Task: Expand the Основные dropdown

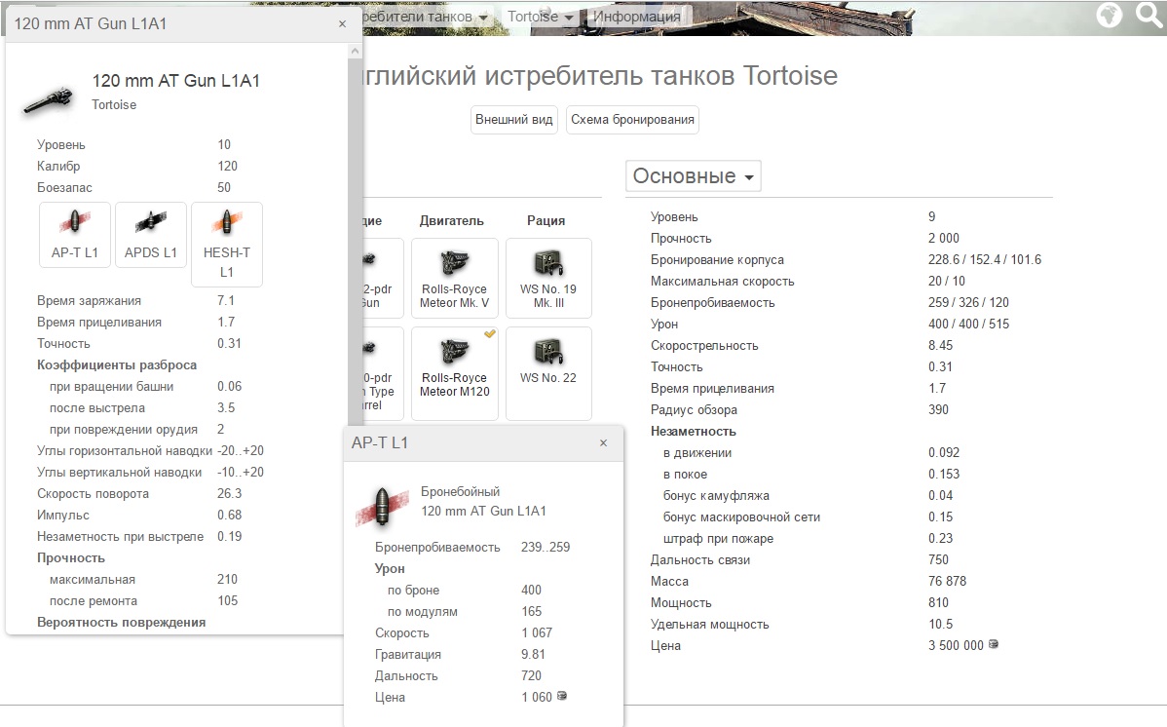Action: coord(693,175)
